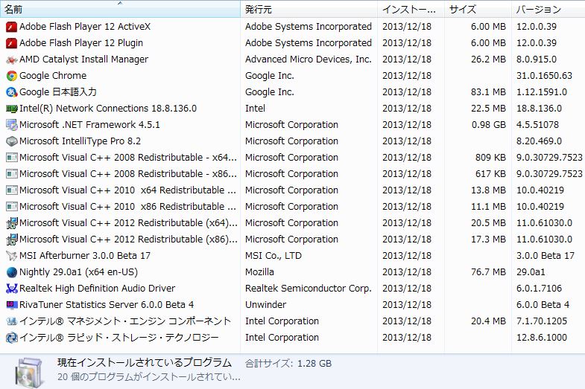Click the MSI Afterburner icon
The image size is (585, 389).
coord(12,256)
